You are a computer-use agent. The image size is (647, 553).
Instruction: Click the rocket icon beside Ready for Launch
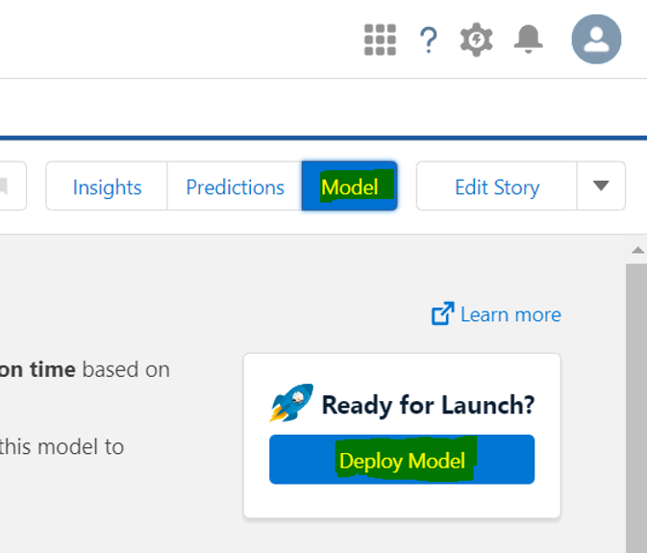tap(291, 402)
